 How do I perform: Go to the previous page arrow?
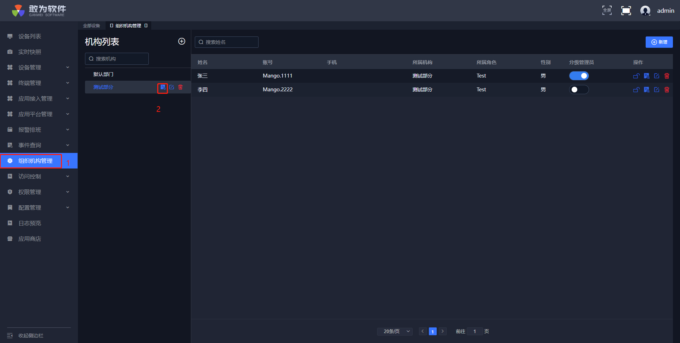point(423,331)
